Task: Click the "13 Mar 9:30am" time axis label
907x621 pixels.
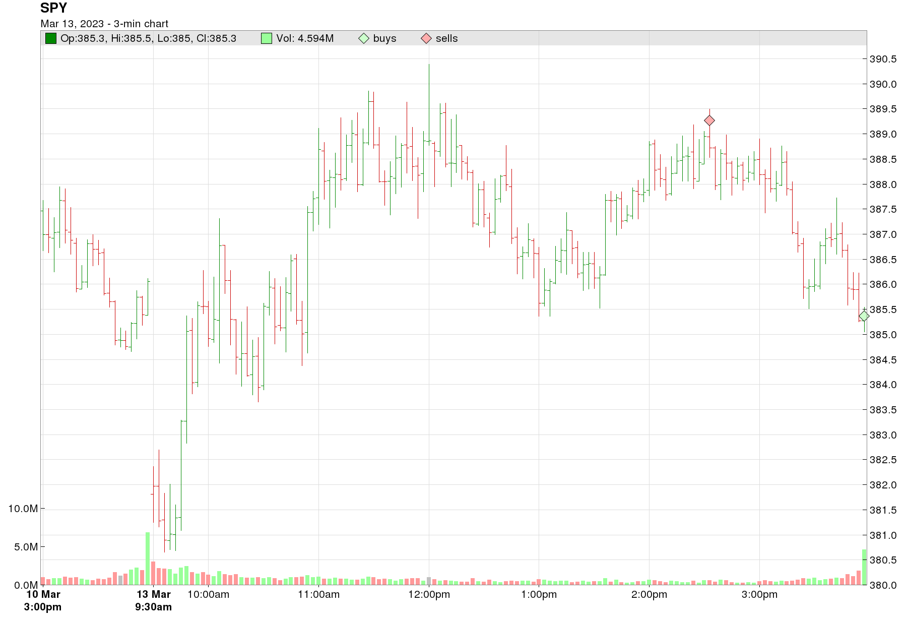Action: pyautogui.click(x=154, y=600)
